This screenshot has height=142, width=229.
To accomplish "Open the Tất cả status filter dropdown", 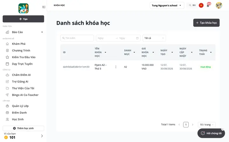I will tap(154, 38).
